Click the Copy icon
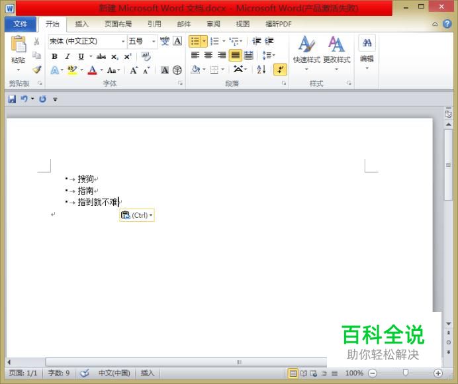The height and width of the screenshot is (384, 458). pyautogui.click(x=36, y=55)
